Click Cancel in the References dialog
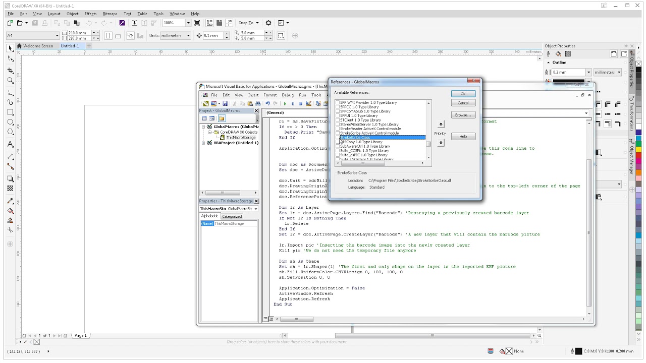Image resolution: width=646 pixels, height=363 pixels. (x=463, y=103)
